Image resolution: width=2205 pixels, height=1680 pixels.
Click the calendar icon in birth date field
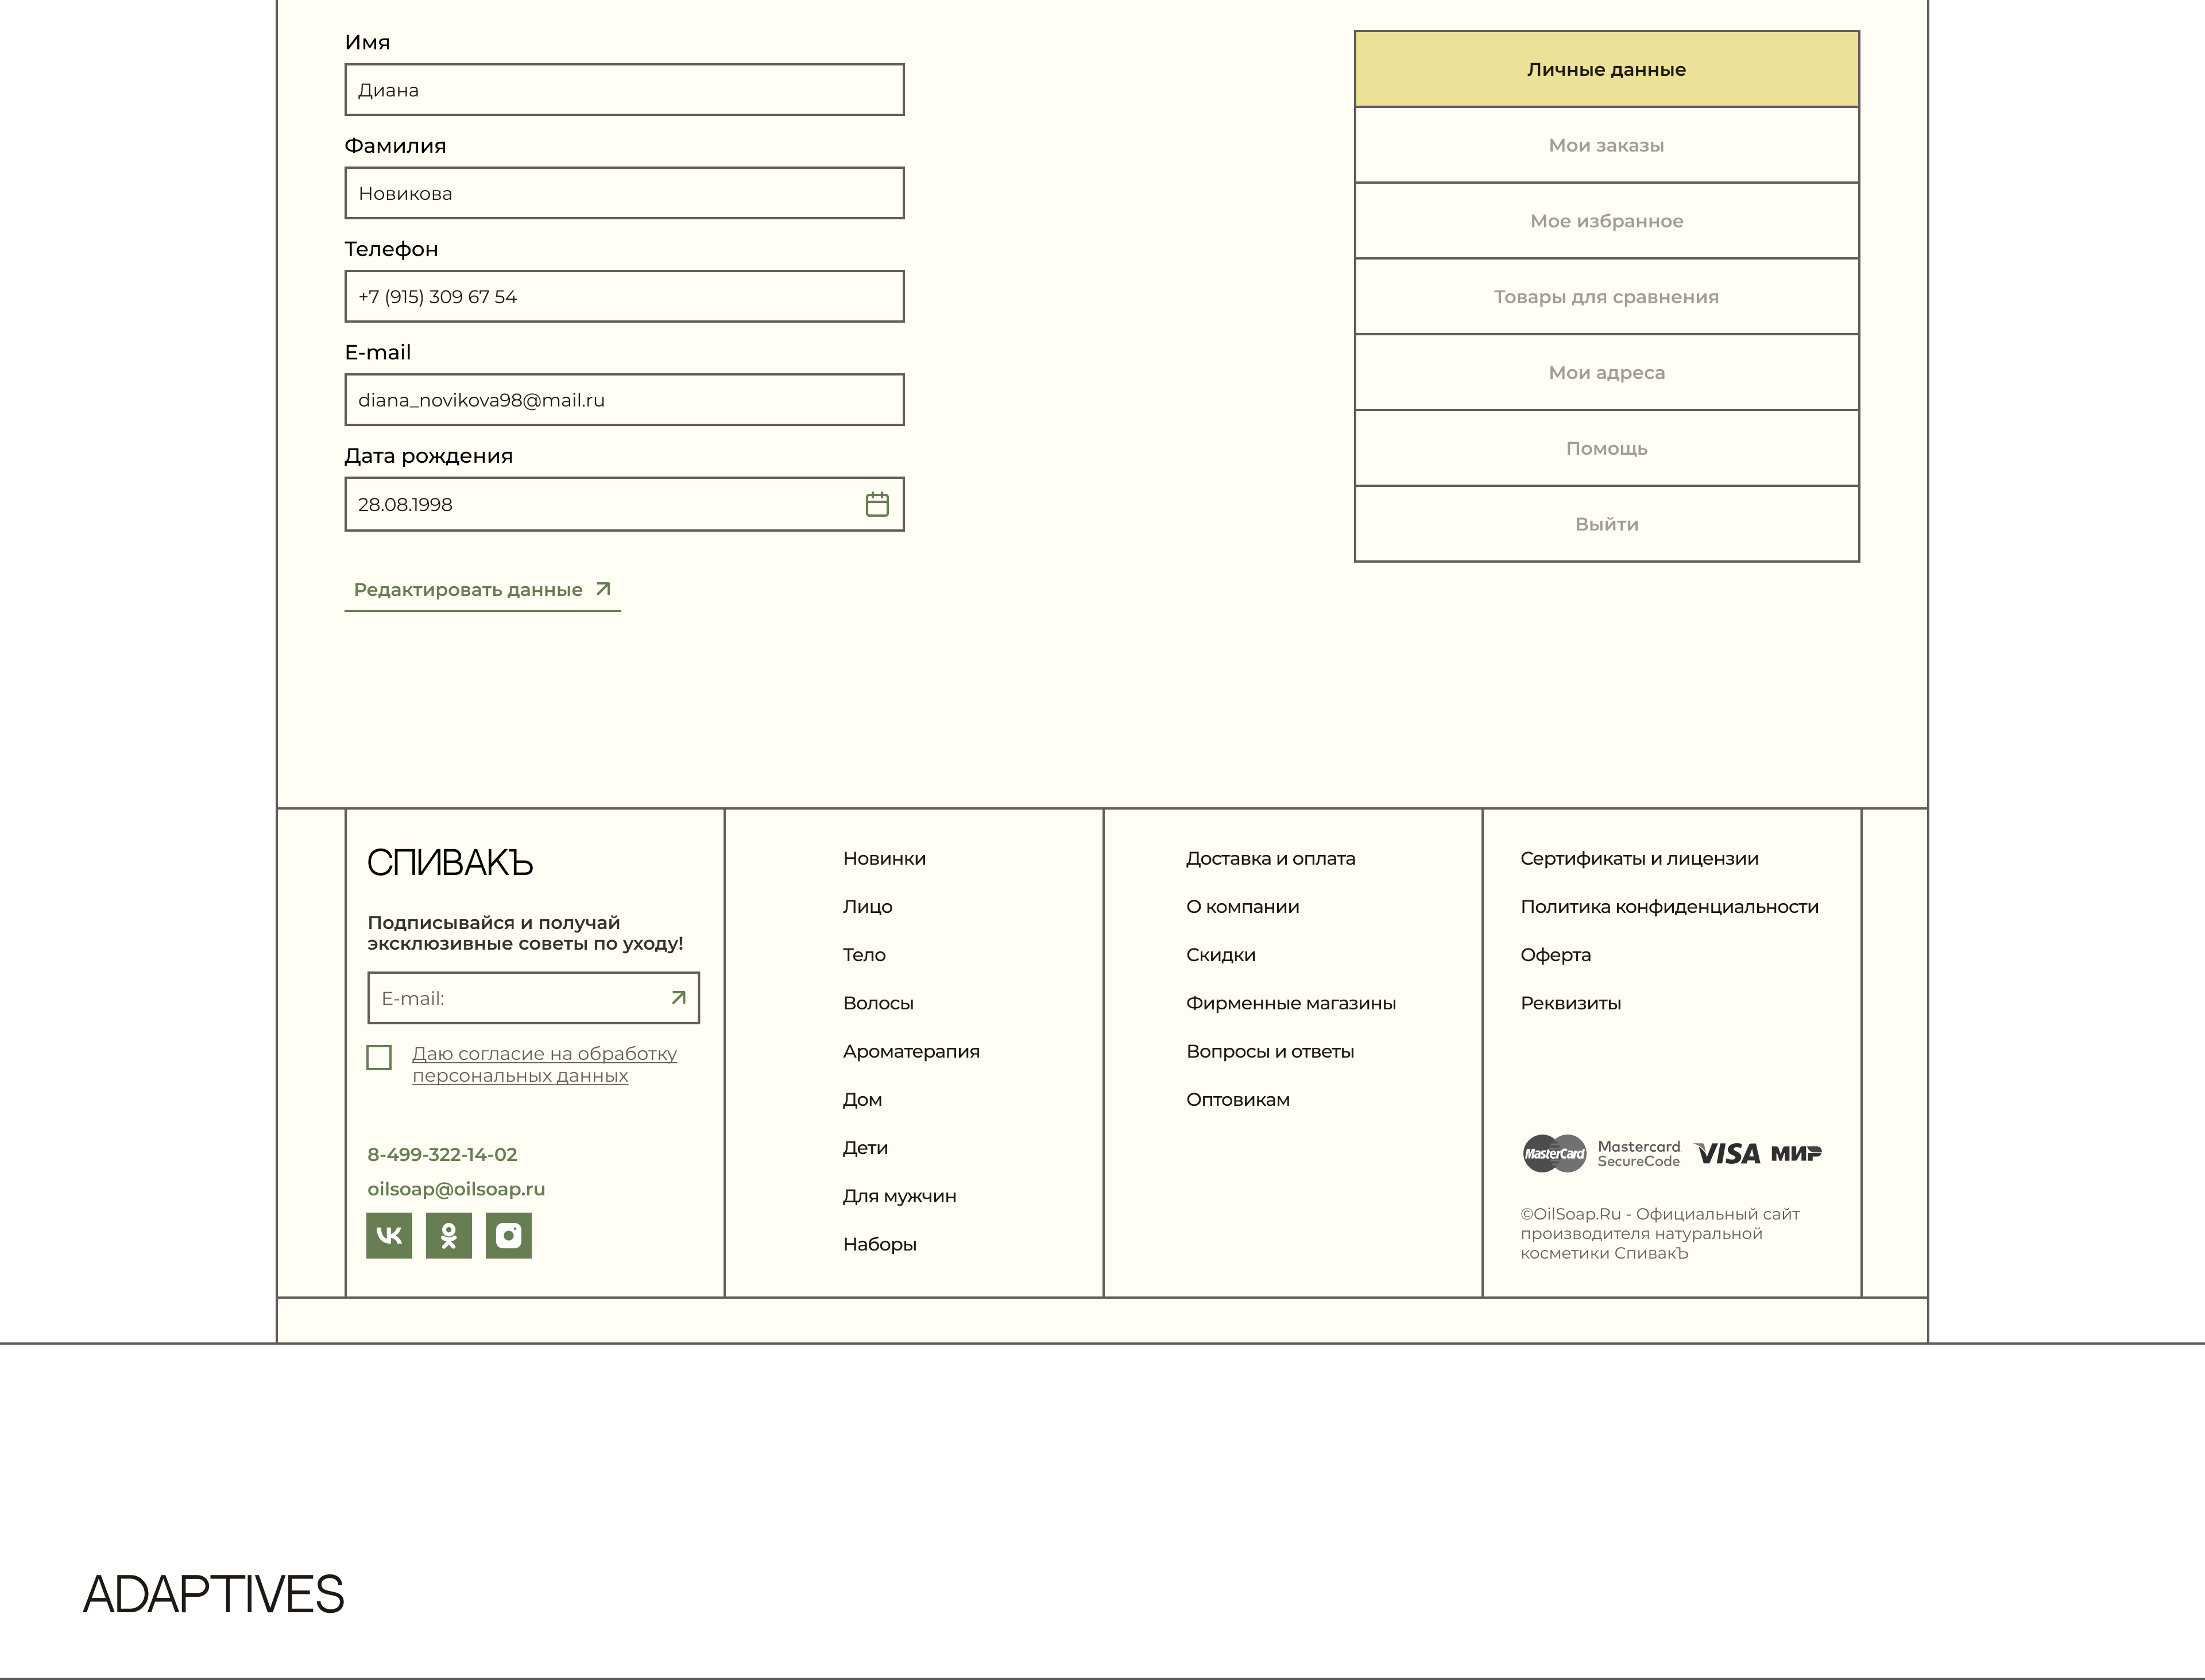877,504
